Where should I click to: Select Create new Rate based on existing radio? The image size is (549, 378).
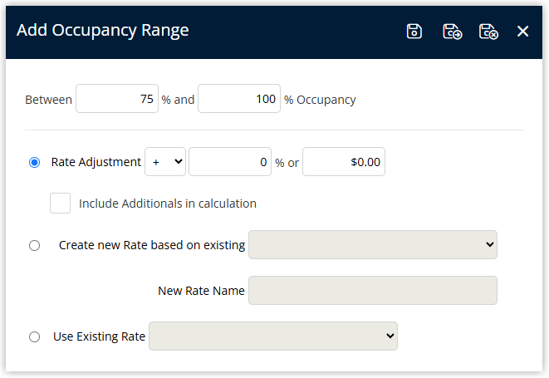click(x=34, y=245)
